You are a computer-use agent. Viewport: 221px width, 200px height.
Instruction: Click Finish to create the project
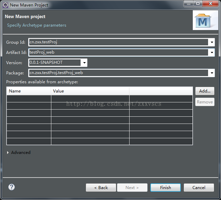click(166, 188)
